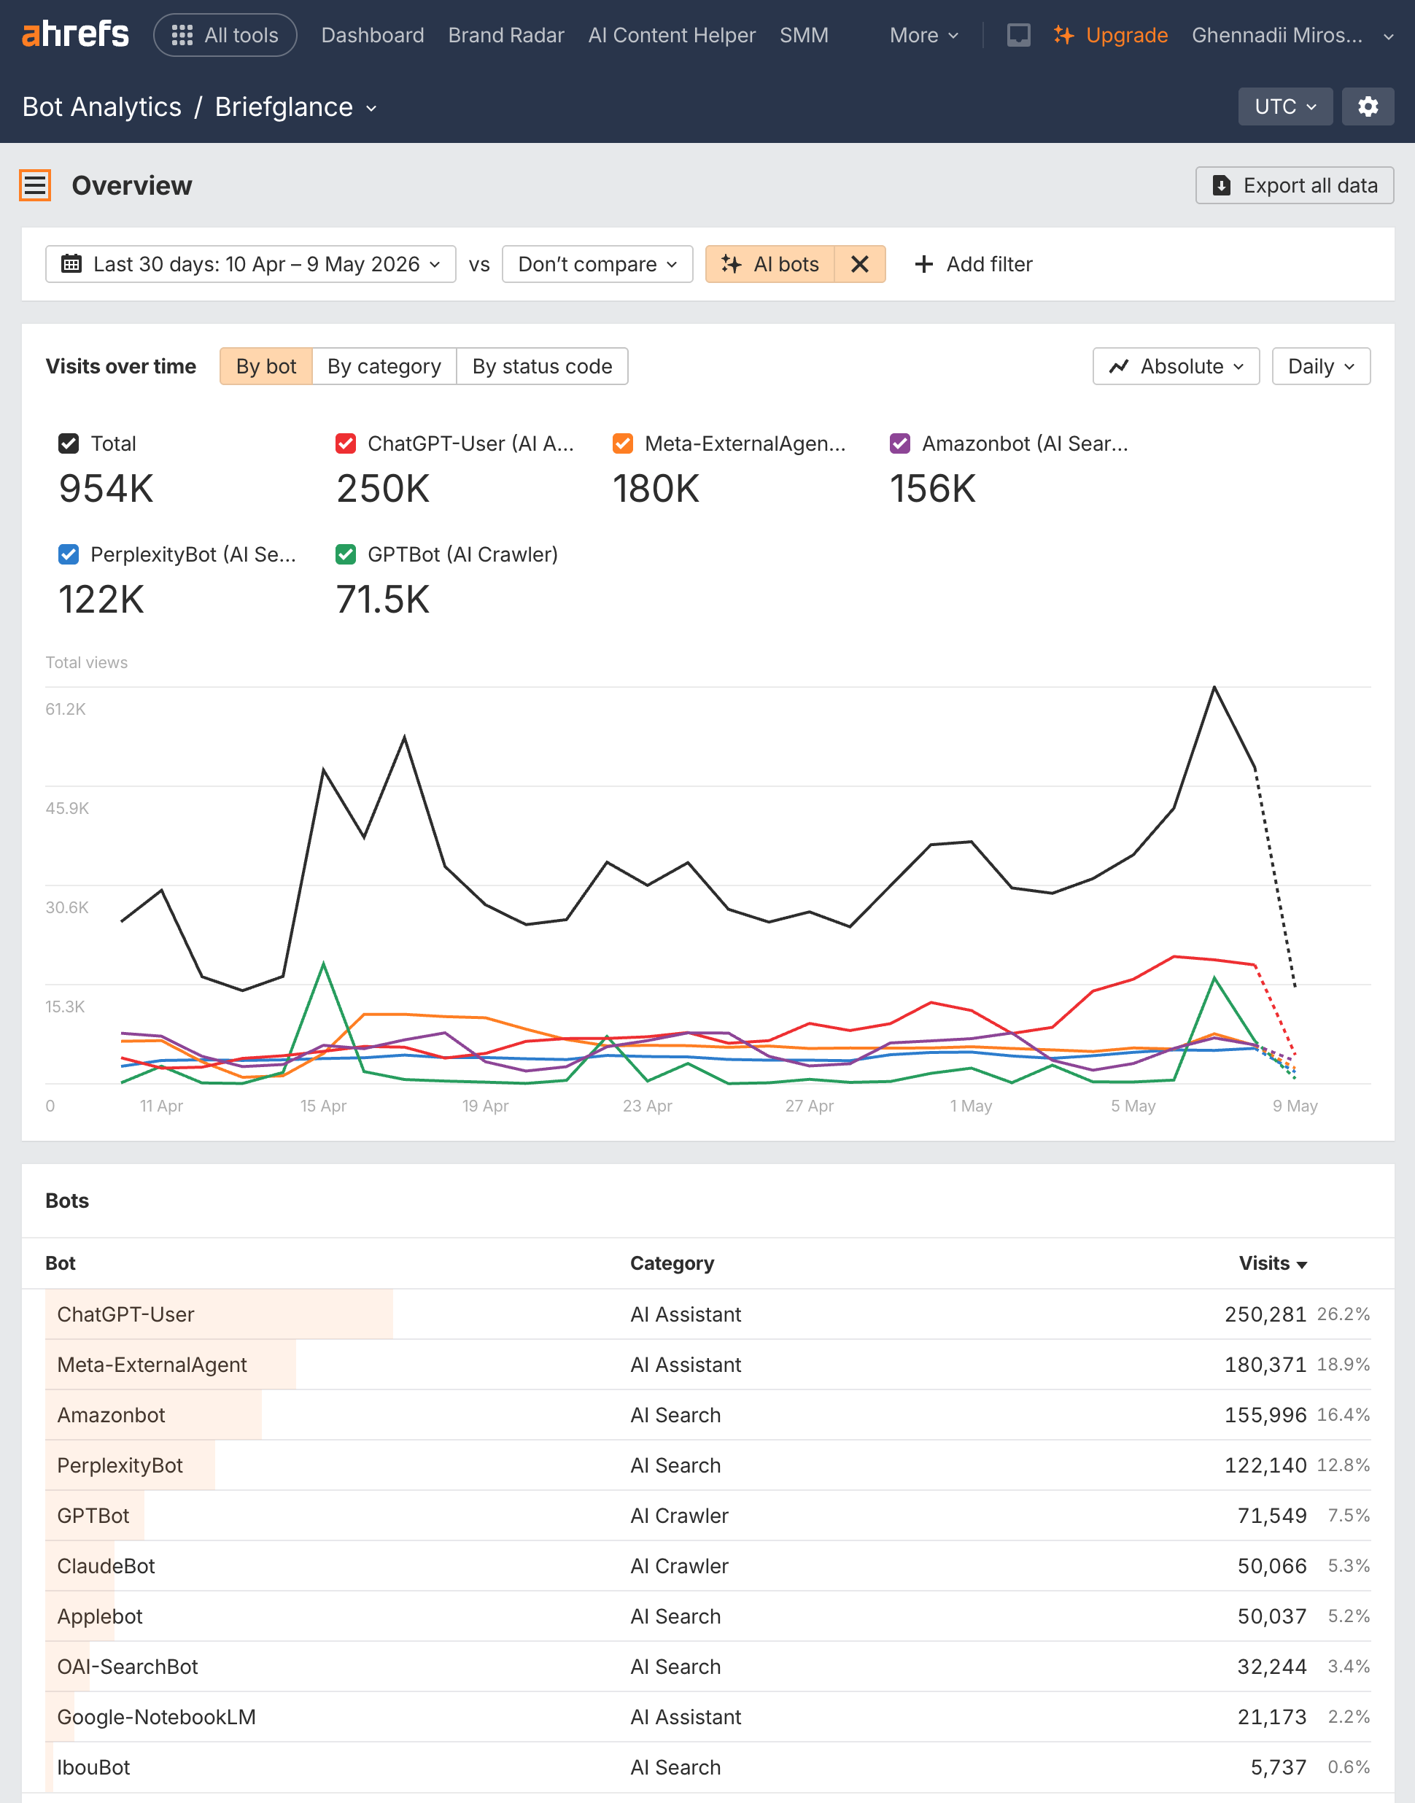Open the Ghennadii Miros... account menu
Image resolution: width=1415 pixels, height=1803 pixels.
[1292, 35]
